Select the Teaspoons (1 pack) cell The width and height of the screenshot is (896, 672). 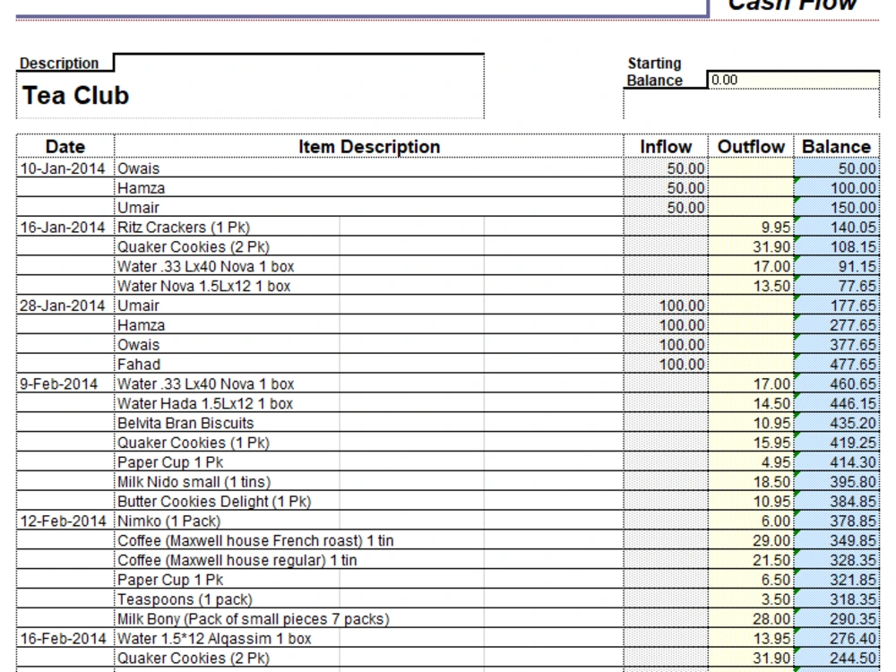368,599
